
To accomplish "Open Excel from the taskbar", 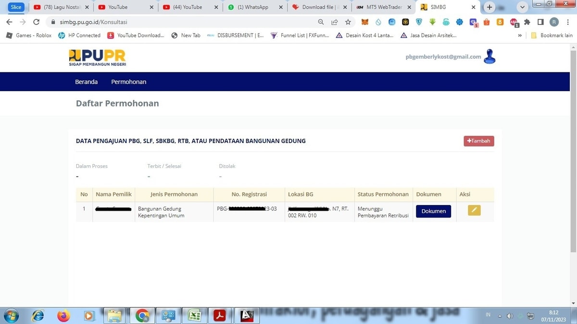I will [x=194, y=315].
